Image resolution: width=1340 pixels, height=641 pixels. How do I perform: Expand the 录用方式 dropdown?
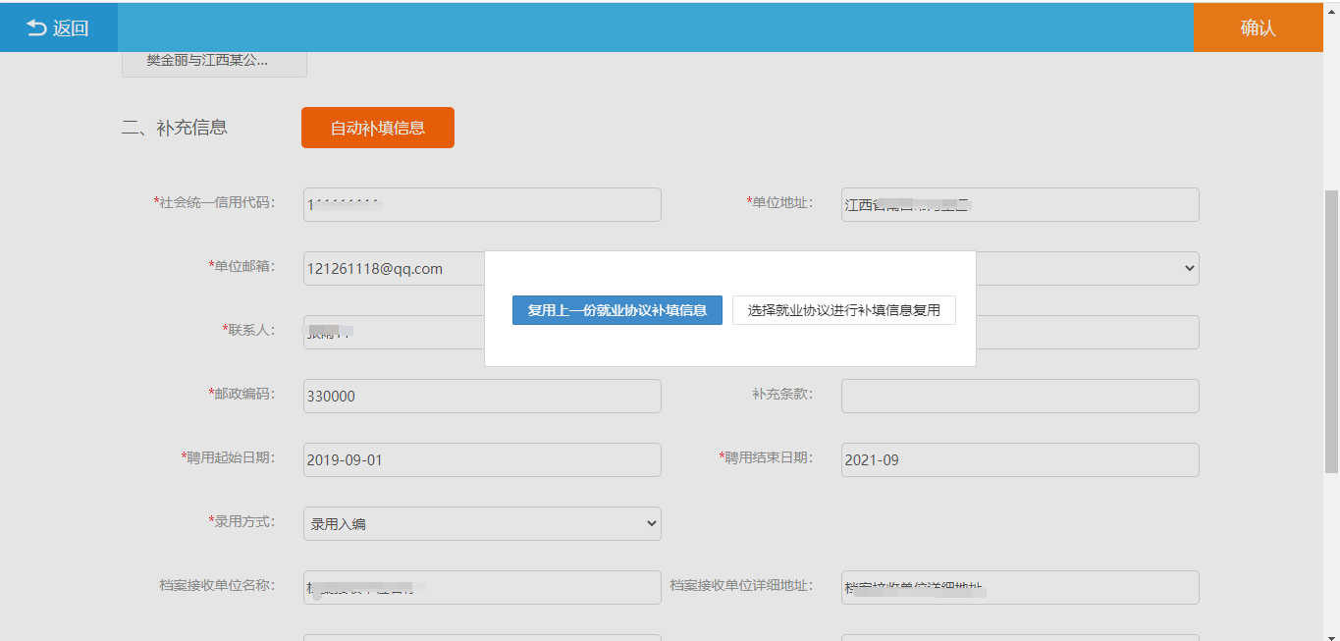[482, 524]
